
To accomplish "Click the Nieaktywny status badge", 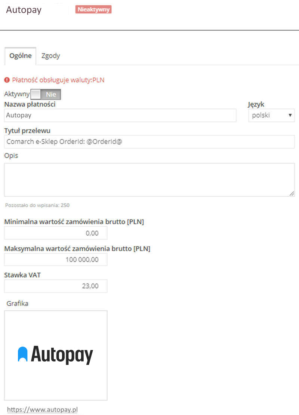I will coord(93,9).
